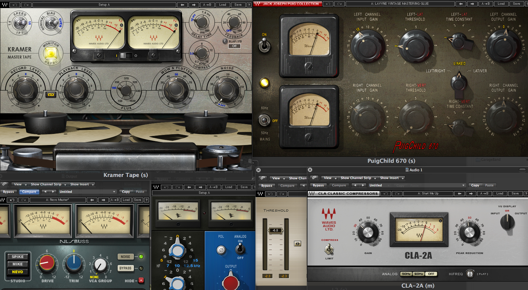The image size is (528, 290).
Task: Open the Kramer Tape Setup A preset menu
Action: coord(104,5)
